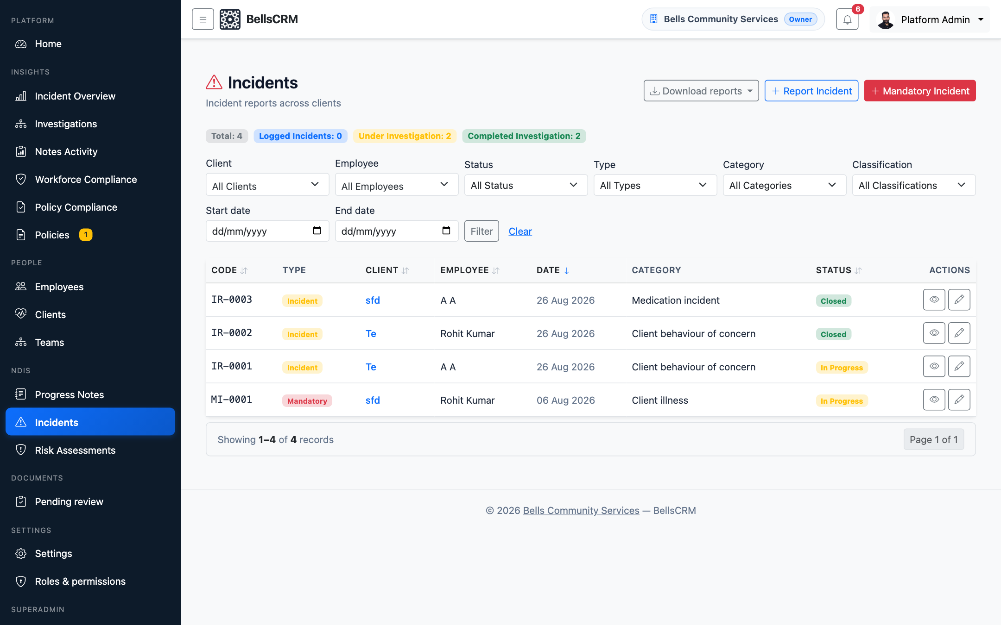Sort the table by Employee column
Viewport: 1001px width, 625px height.
(469, 270)
